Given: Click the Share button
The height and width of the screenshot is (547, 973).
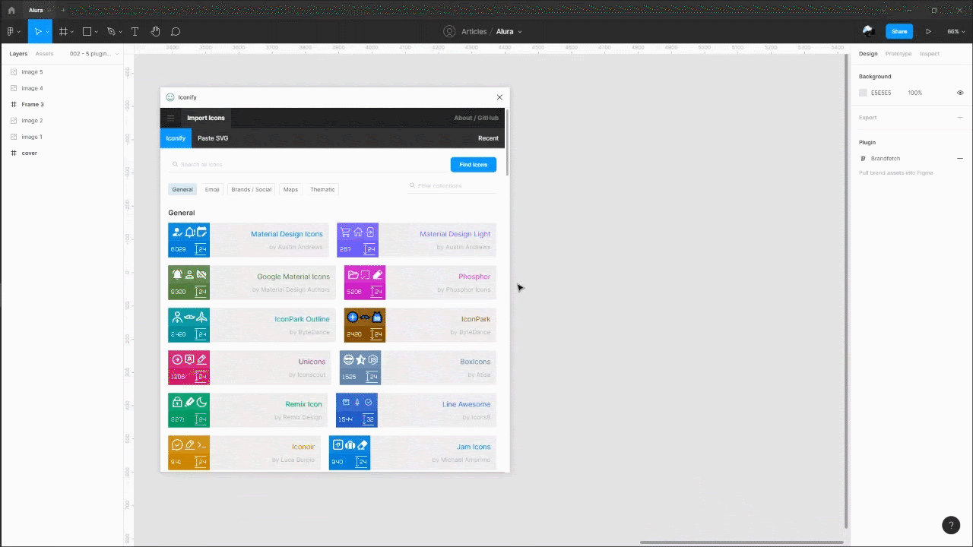Looking at the screenshot, I should point(899,32).
